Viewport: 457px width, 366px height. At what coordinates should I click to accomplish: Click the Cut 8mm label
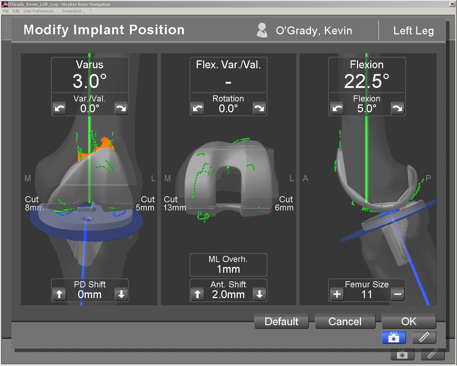click(34, 203)
